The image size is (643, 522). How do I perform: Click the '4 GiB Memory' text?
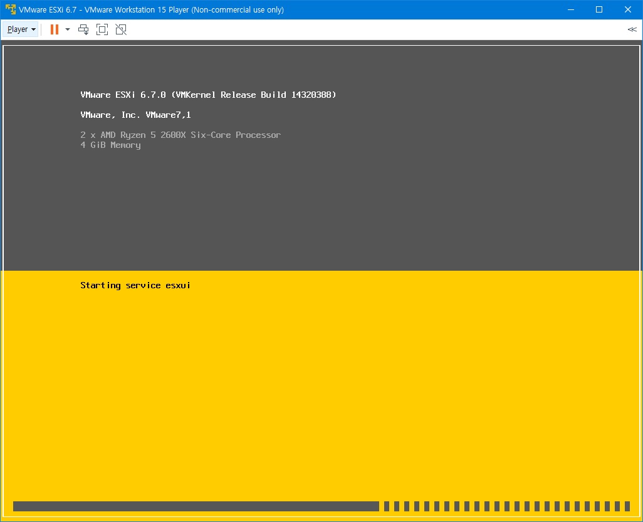pyautogui.click(x=110, y=145)
